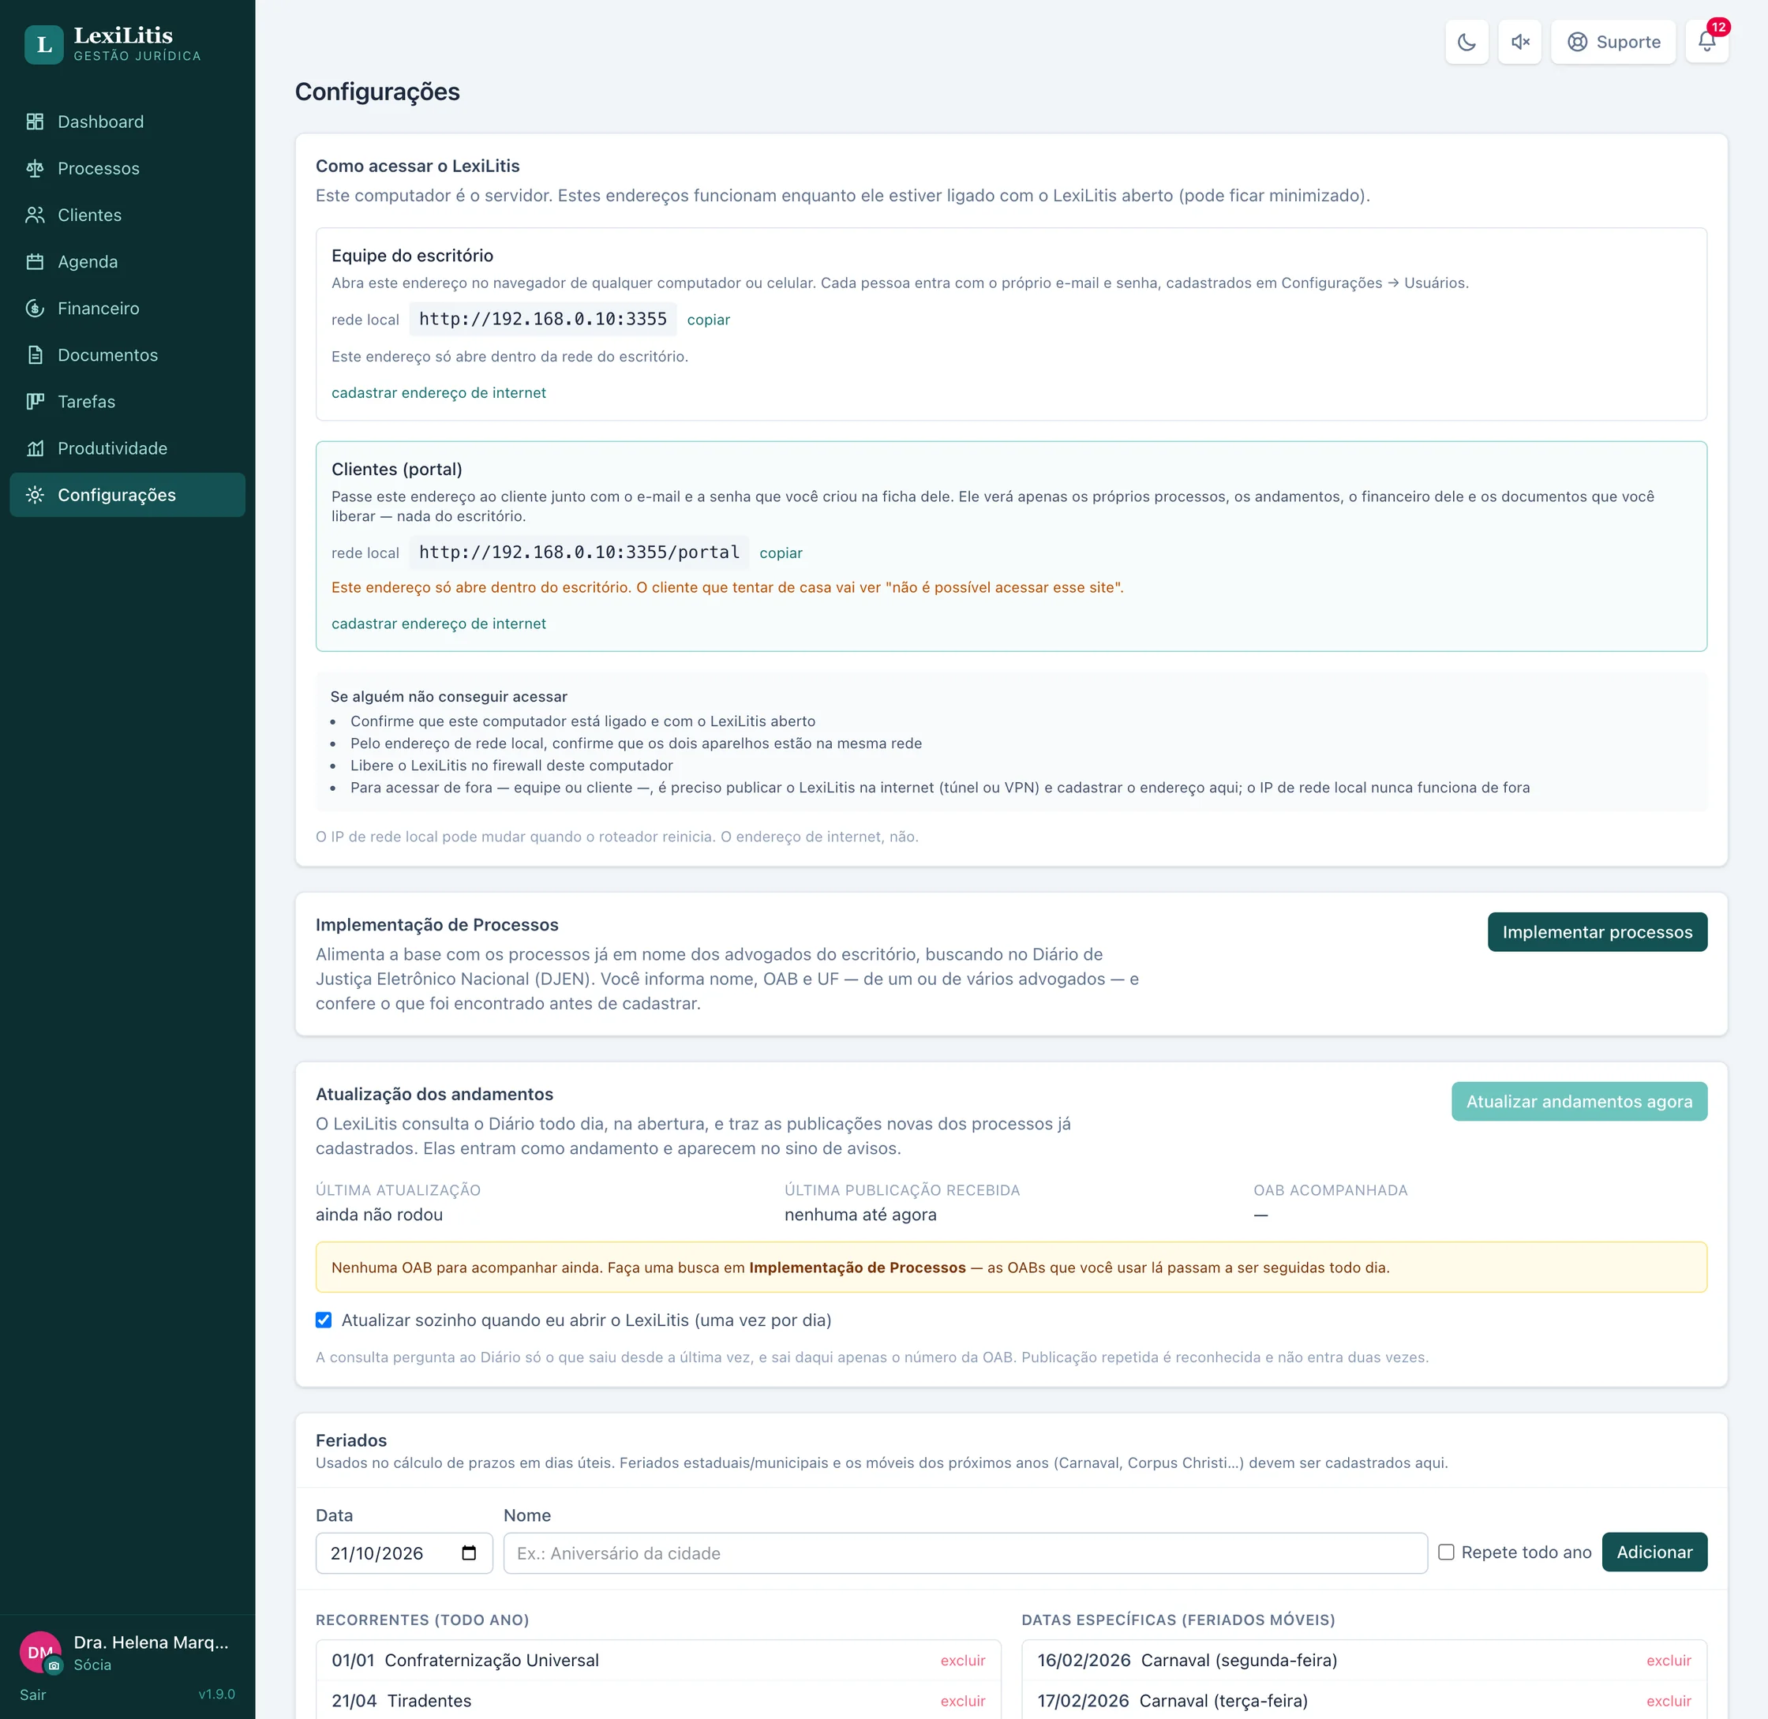Image resolution: width=1768 pixels, height=1719 pixels.
Task: Click cadastrar endereço de internet under Clientes portal
Action: [438, 624]
